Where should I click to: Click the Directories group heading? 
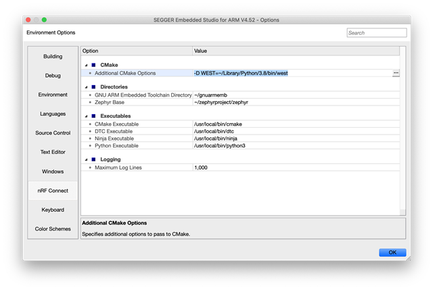pyautogui.click(x=114, y=87)
